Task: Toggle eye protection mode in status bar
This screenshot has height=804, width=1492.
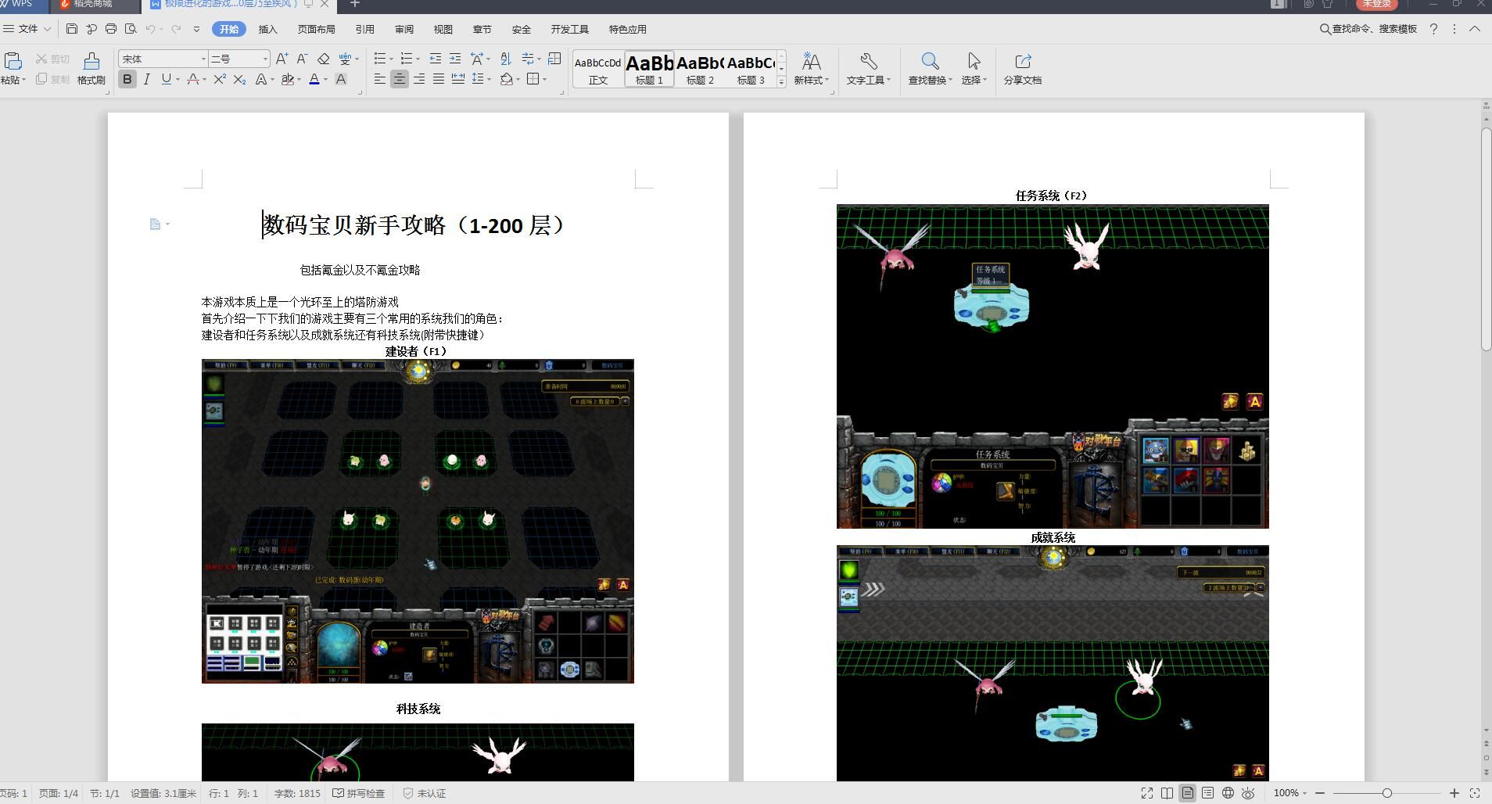Action: coord(1248,793)
